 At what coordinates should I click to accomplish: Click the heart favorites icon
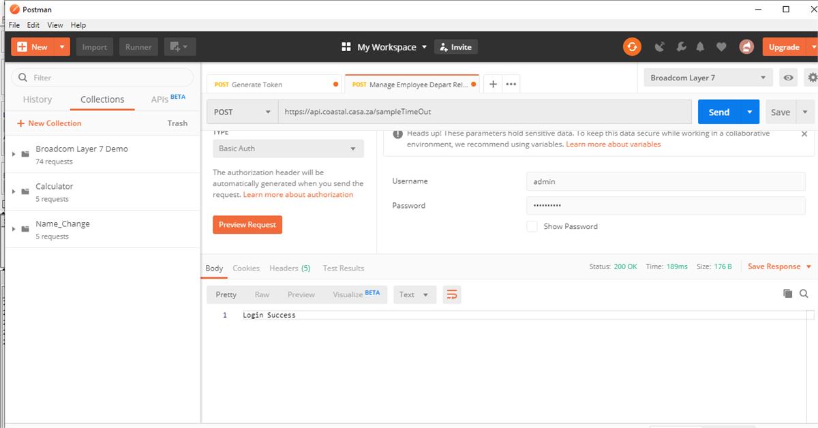[722, 46]
